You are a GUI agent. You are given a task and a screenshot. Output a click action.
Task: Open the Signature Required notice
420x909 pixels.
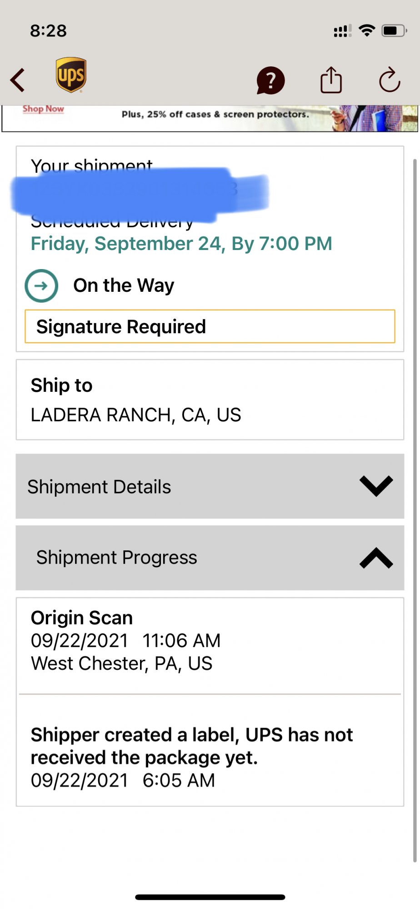pyautogui.click(x=210, y=326)
